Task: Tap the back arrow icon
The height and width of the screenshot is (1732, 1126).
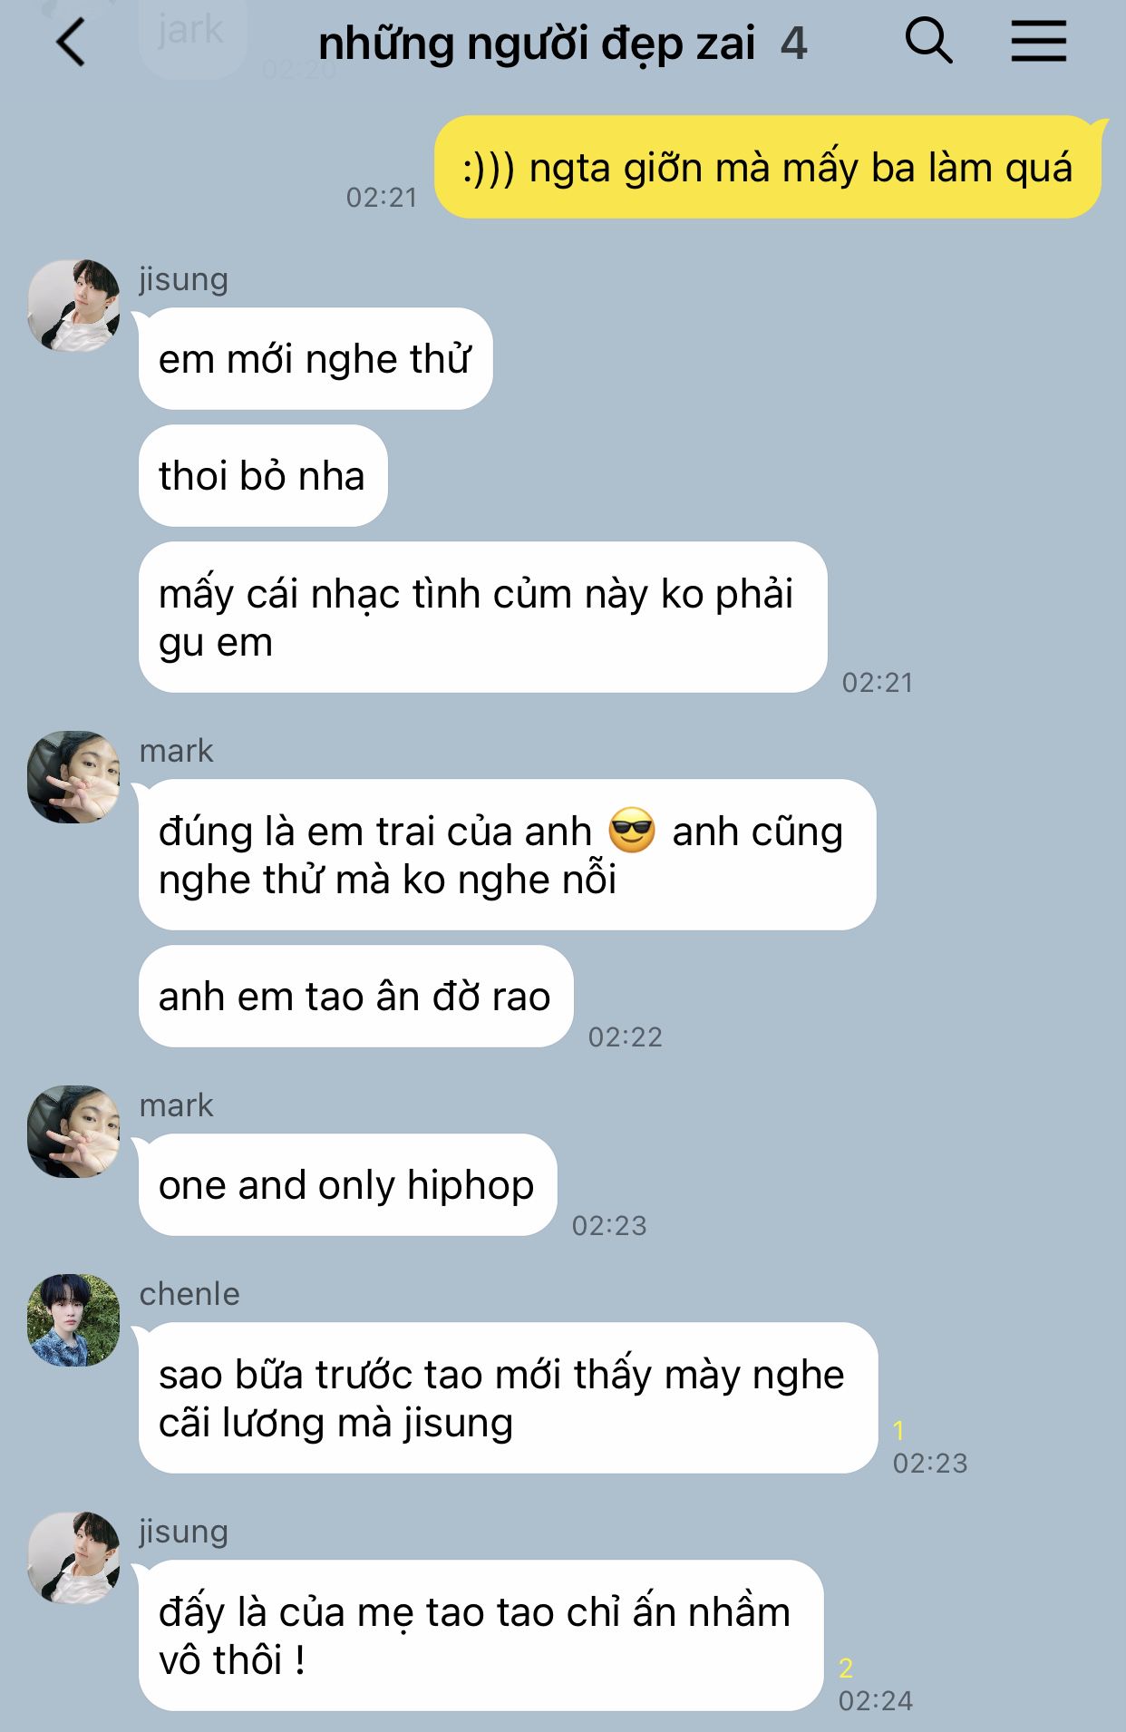Action: coord(71,43)
